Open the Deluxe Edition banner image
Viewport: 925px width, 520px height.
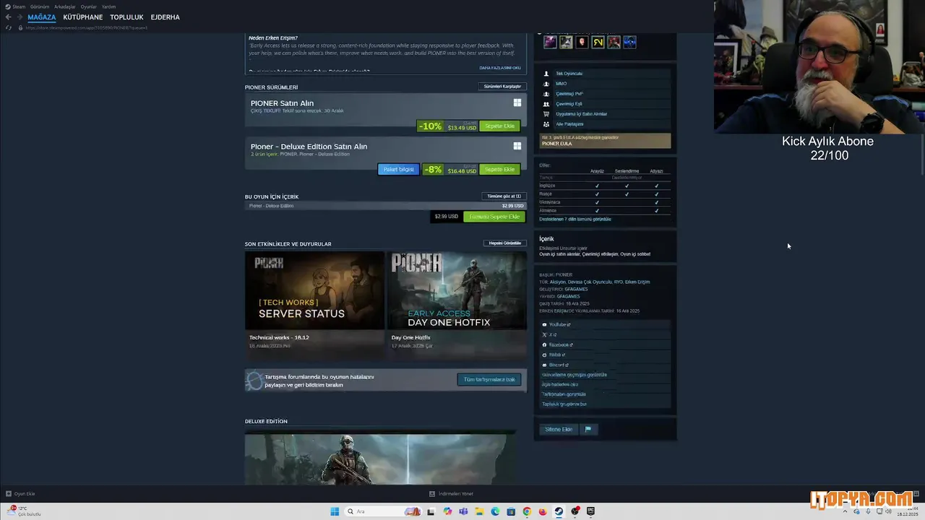(380, 459)
